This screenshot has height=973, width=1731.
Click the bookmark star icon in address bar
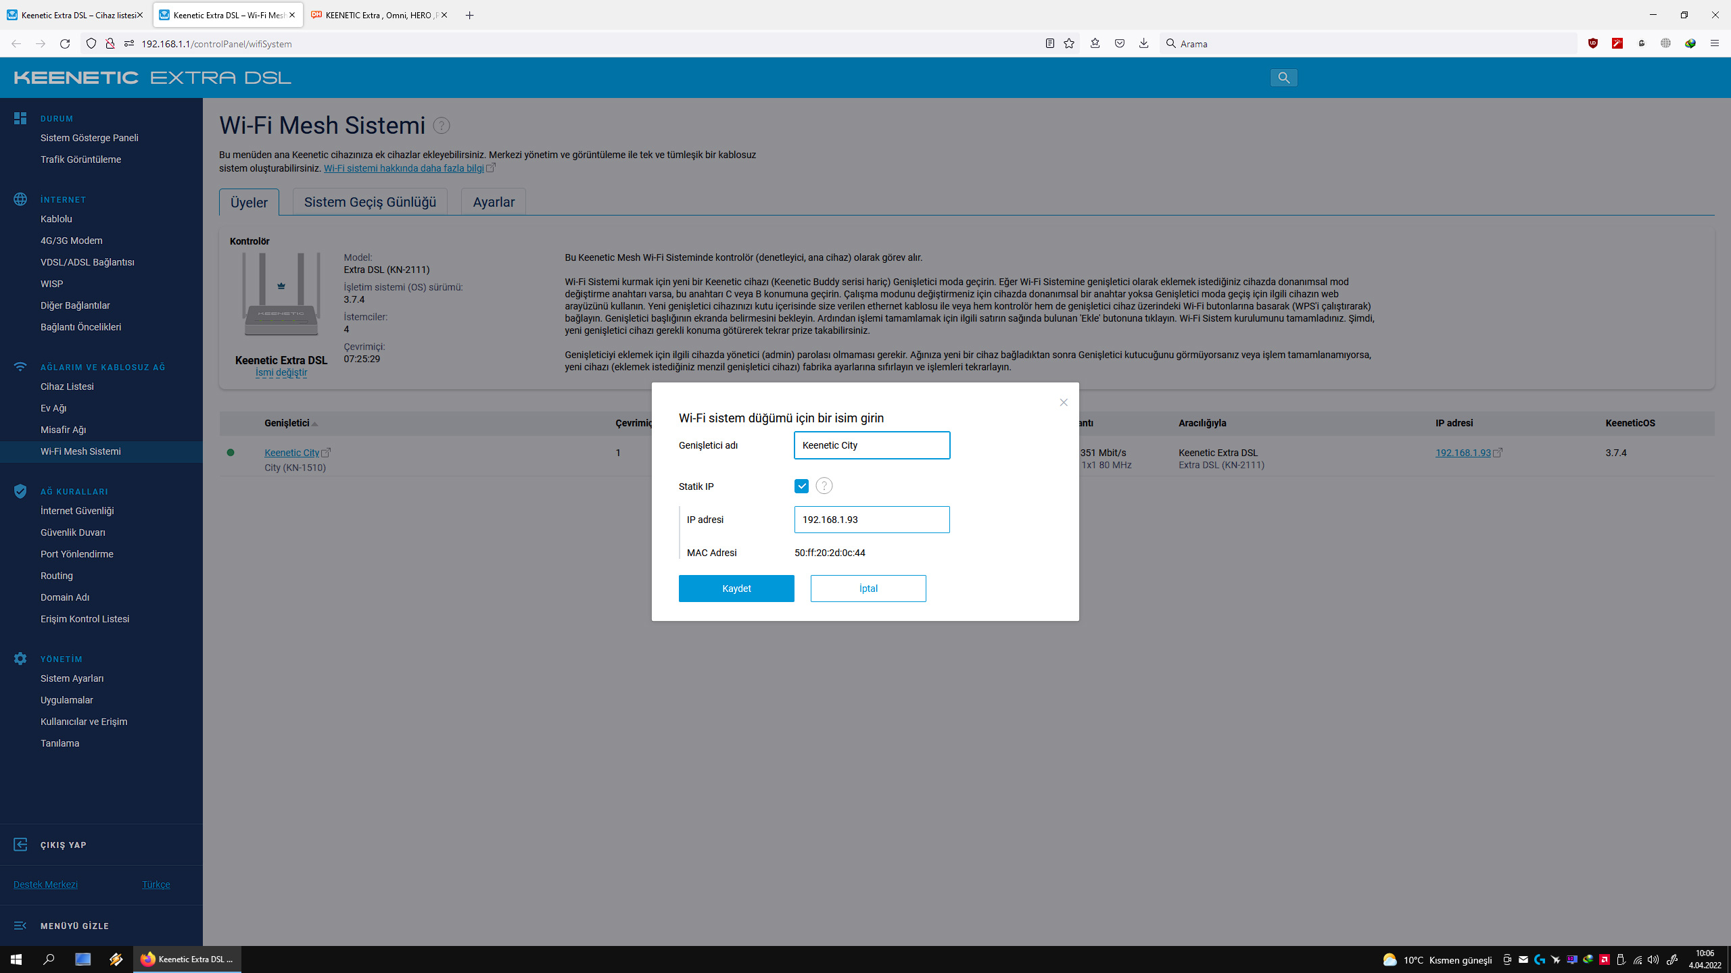point(1069,44)
